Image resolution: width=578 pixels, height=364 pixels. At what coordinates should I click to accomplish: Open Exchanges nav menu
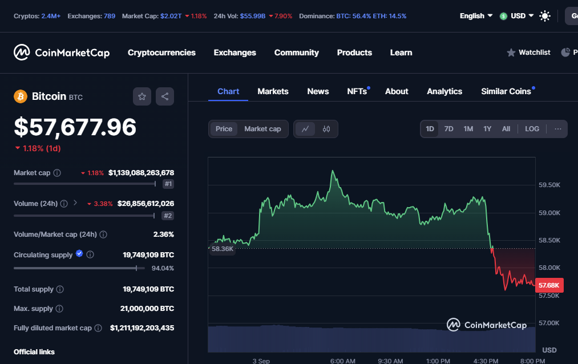point(235,52)
